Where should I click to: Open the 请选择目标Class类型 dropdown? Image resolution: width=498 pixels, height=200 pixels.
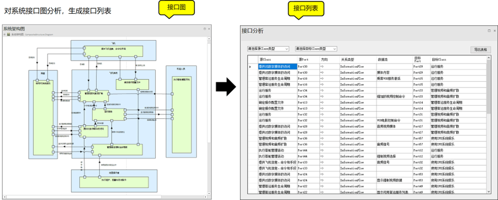(x=316, y=49)
